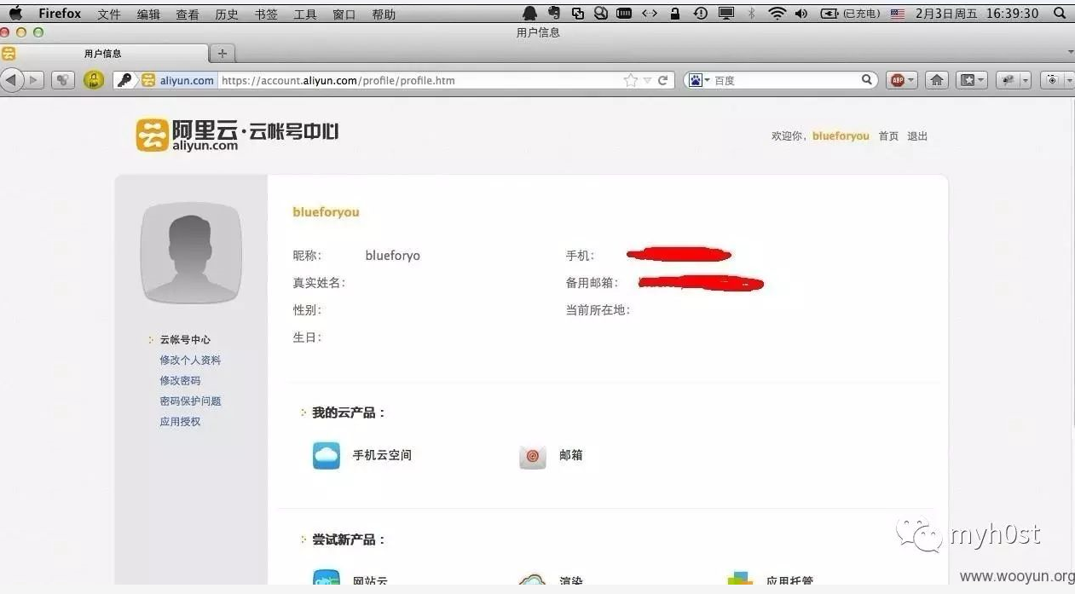Viewport: 1075px width, 594px height.
Task: Open the 查看 menu
Action: pyautogui.click(x=188, y=14)
